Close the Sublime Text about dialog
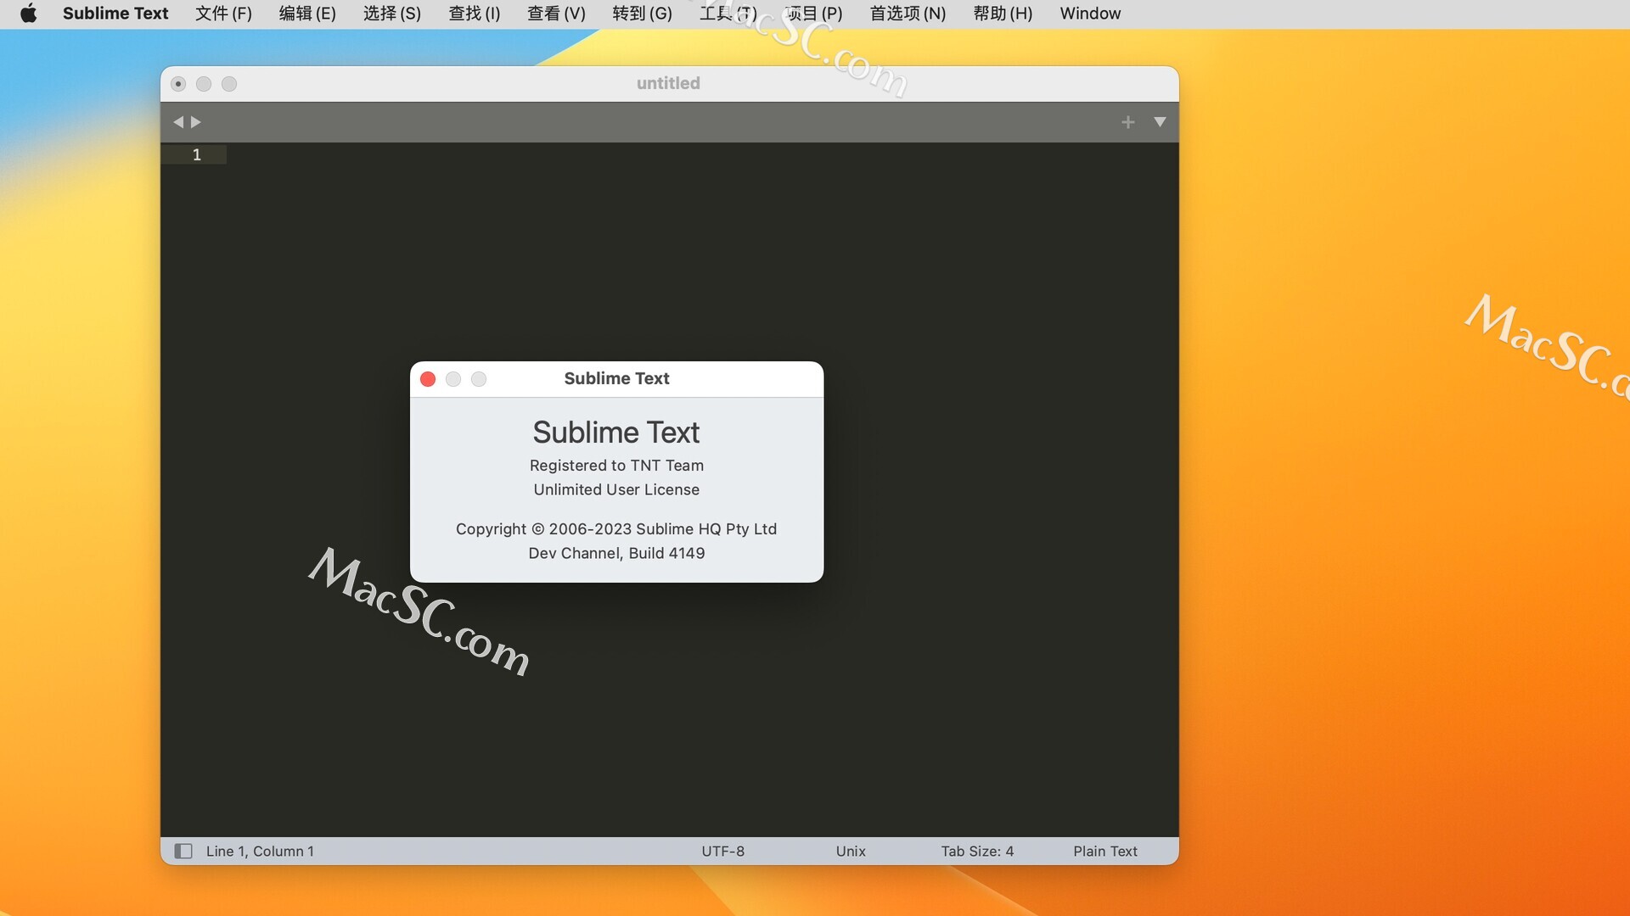This screenshot has height=916, width=1630. click(428, 379)
